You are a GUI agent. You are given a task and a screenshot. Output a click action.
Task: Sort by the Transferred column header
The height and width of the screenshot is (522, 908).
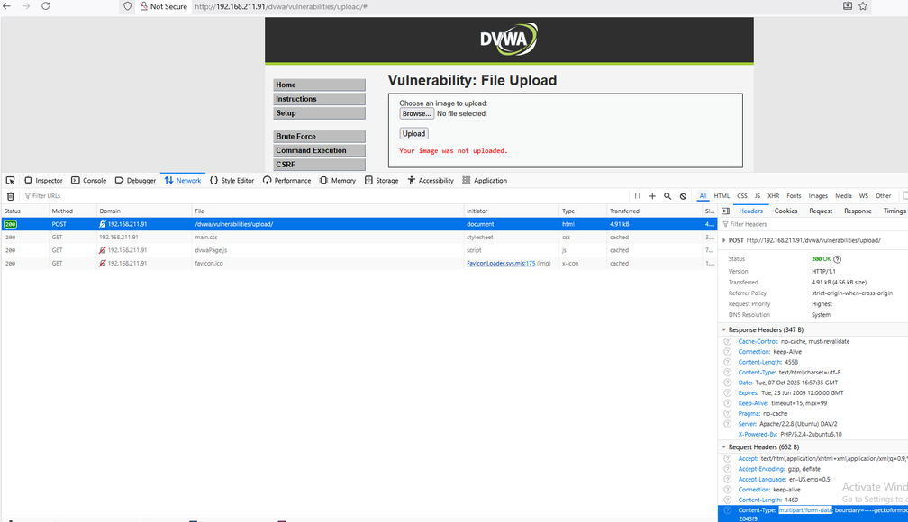tap(654, 211)
